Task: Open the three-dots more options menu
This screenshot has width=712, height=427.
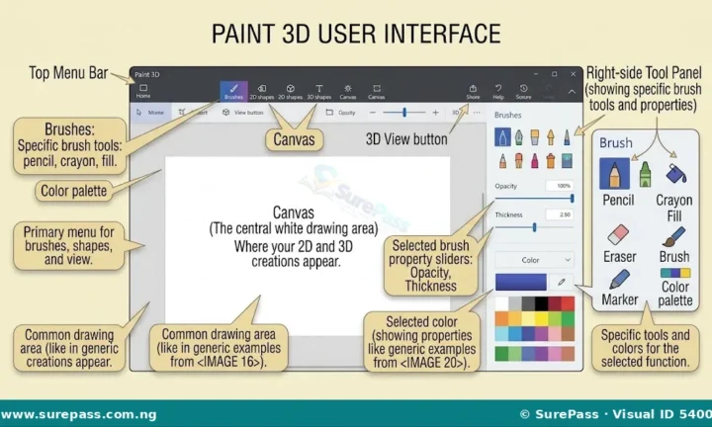Action: tap(477, 113)
